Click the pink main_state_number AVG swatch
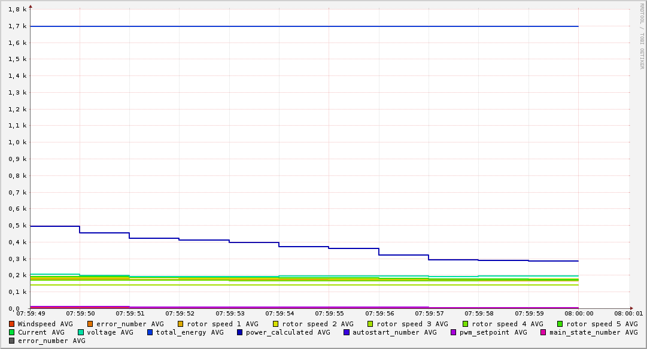The width and height of the screenshot is (647, 349). point(543,332)
